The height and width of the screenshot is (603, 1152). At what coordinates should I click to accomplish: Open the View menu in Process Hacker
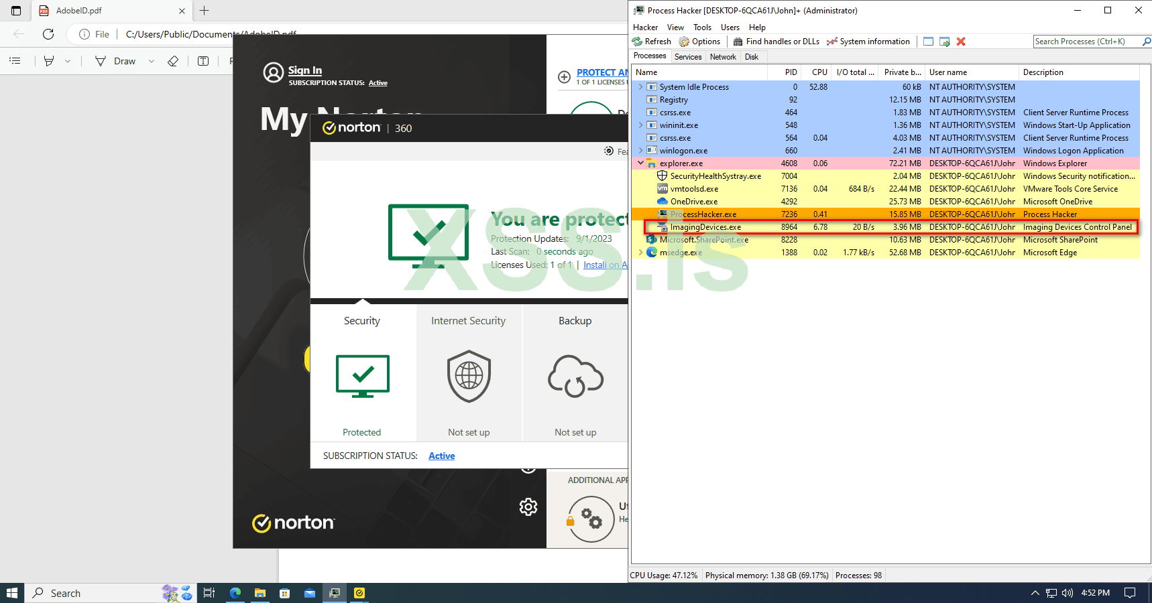click(675, 27)
